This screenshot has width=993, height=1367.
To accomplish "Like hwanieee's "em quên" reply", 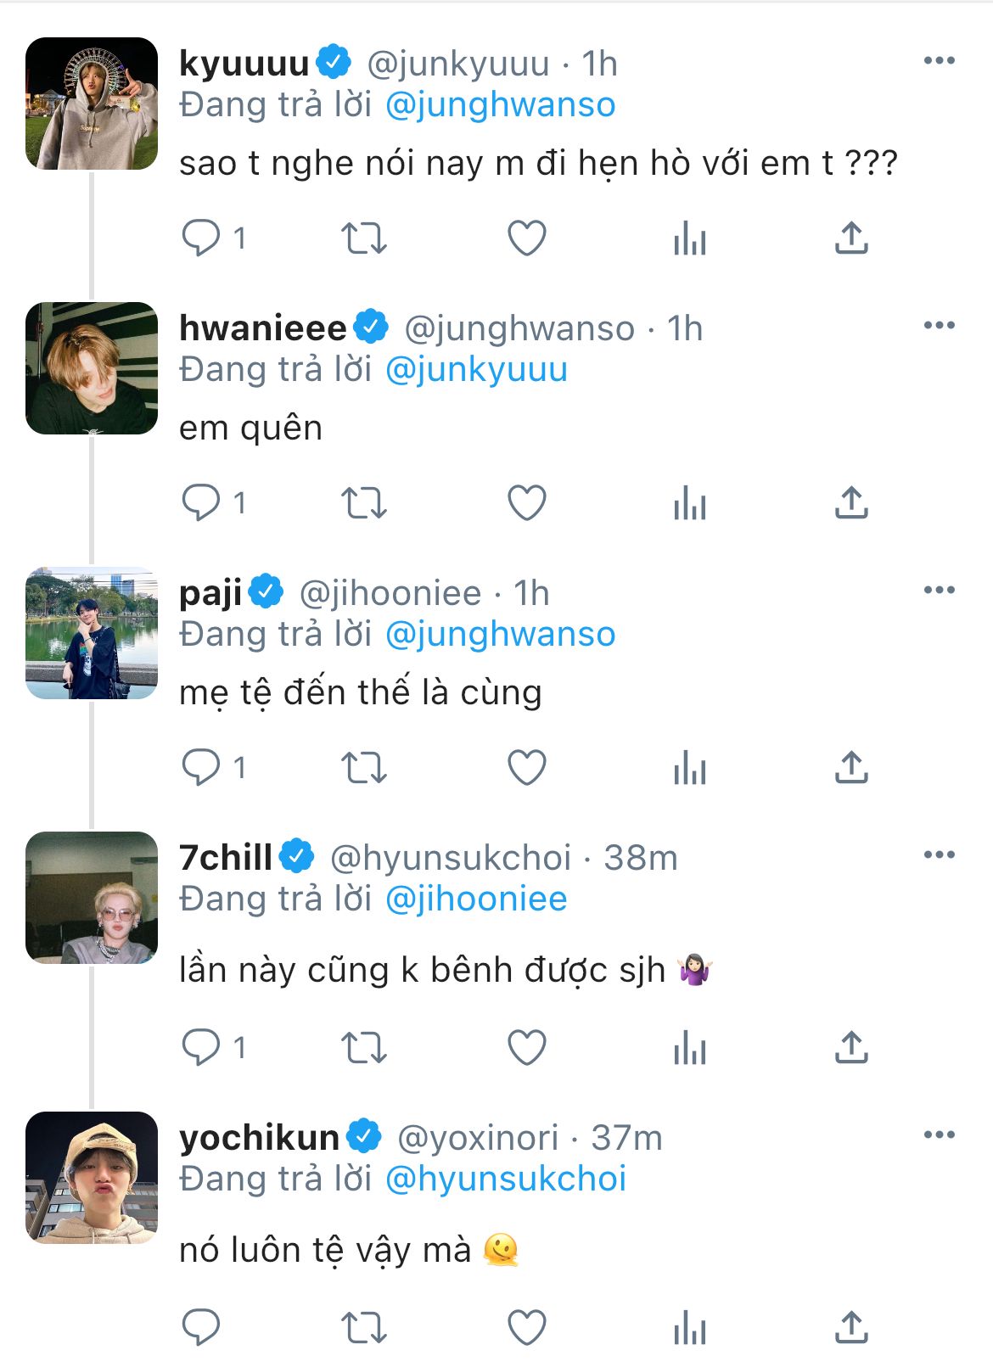I will pyautogui.click(x=526, y=503).
